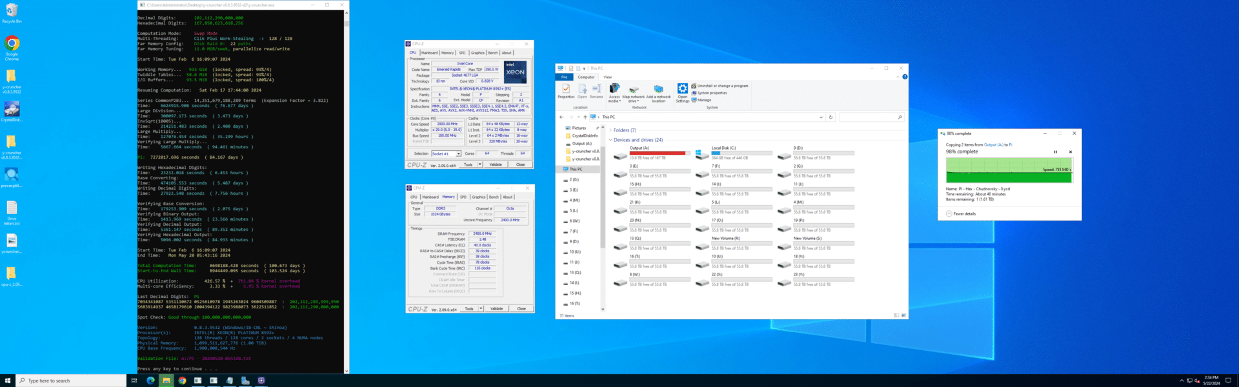Image resolution: width=1239 pixels, height=387 pixels.
Task: Click the Explorer help question mark icon
Action: point(905,77)
